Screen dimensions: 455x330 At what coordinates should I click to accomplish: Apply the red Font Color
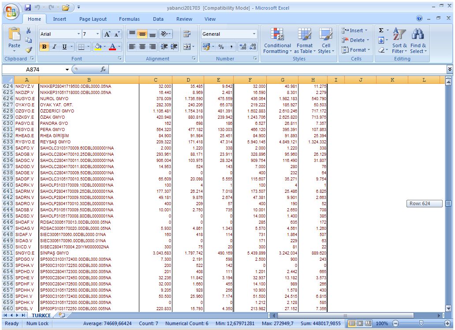click(112, 46)
